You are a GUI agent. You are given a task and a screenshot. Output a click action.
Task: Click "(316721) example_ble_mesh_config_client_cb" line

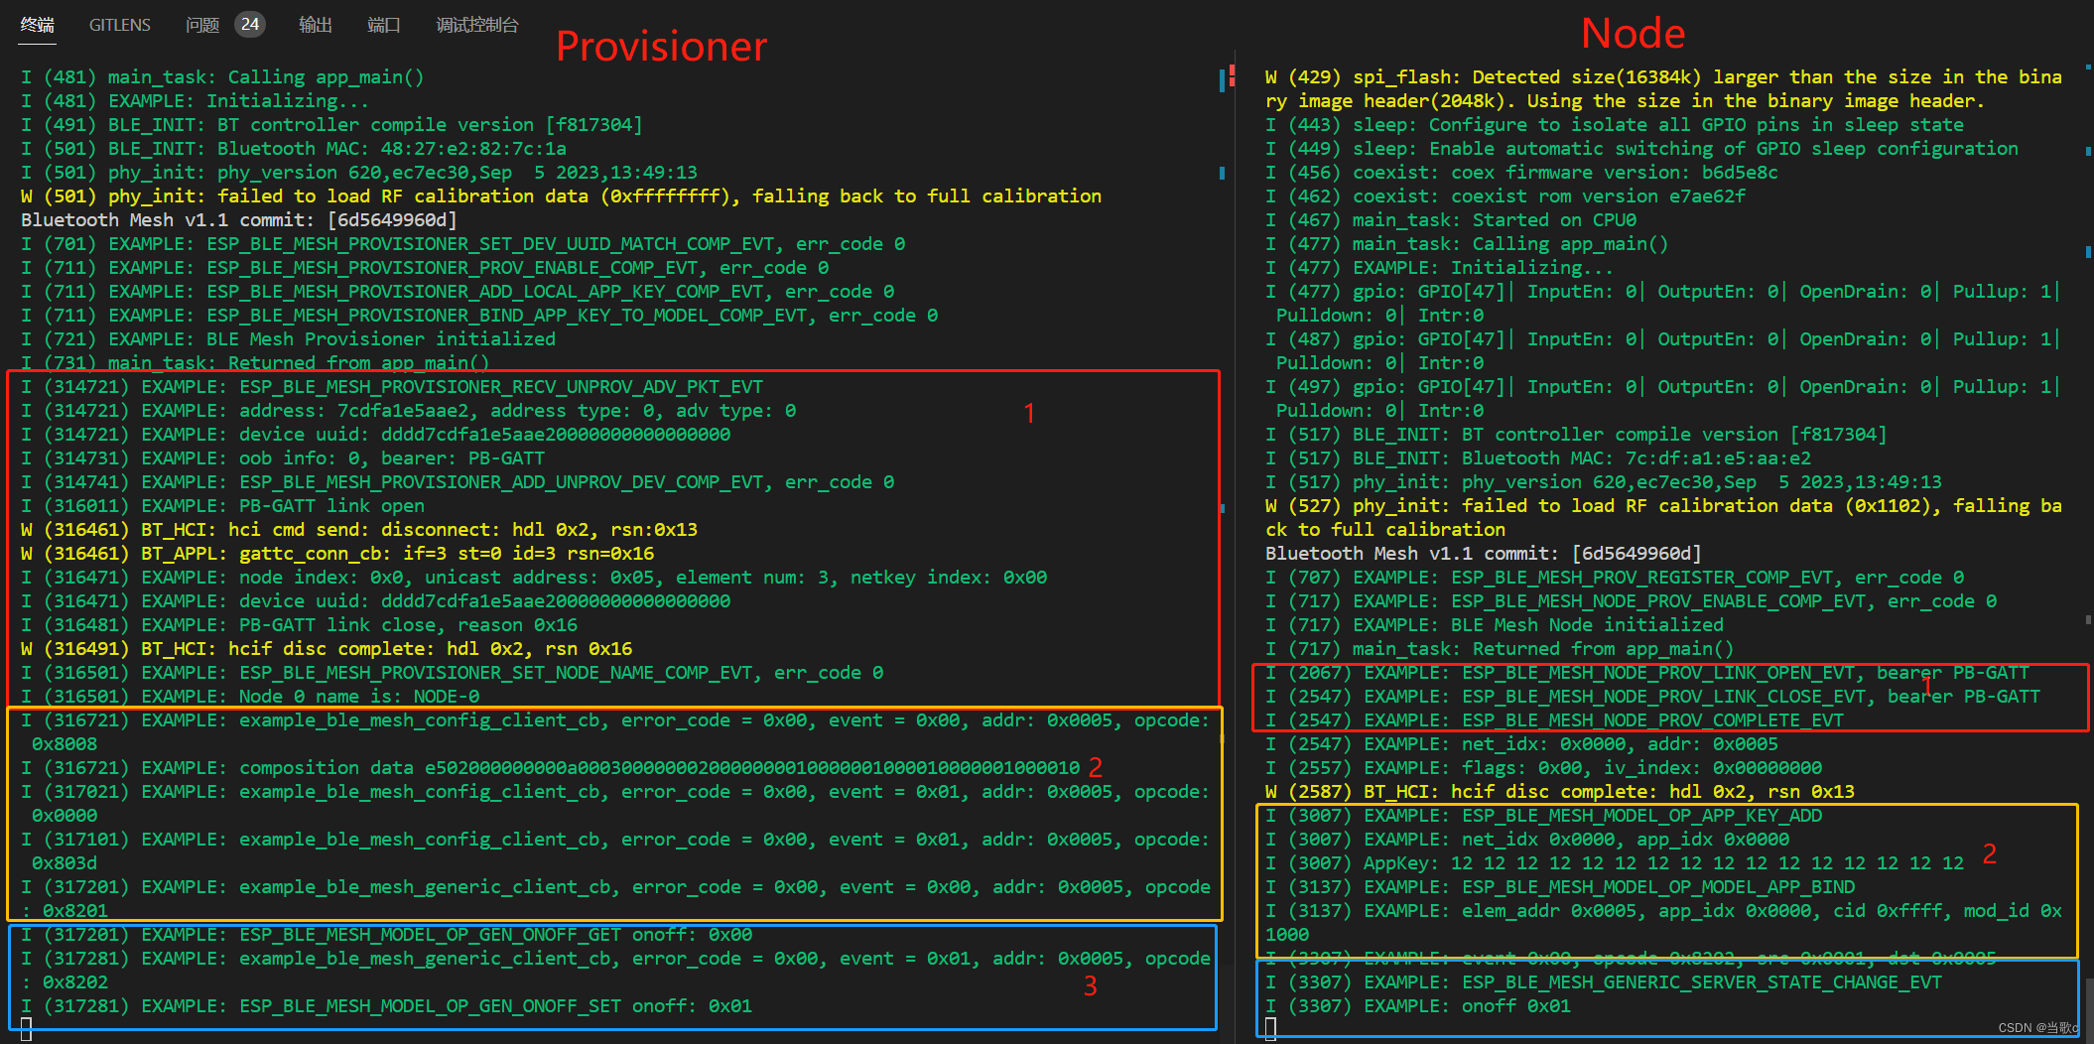point(615,732)
